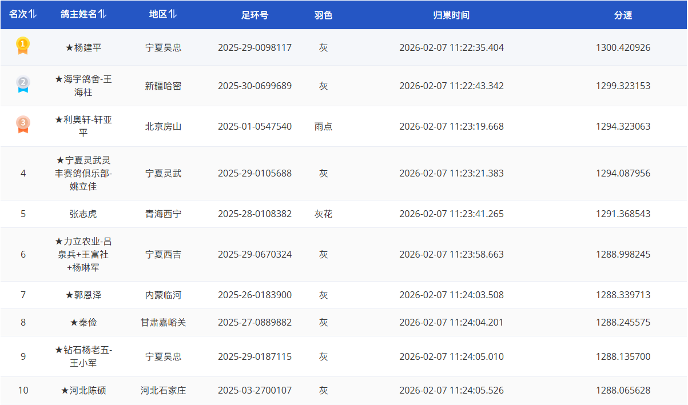This screenshot has height=405, width=688.
Task: Sort table by 地区 column header
Action: point(163,14)
